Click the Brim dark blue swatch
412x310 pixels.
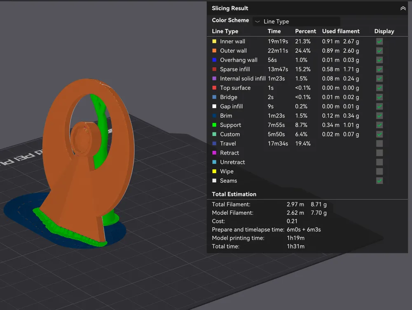pyautogui.click(x=214, y=116)
